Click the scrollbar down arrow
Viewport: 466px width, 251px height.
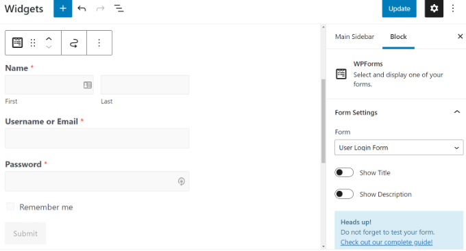[x=323, y=246]
